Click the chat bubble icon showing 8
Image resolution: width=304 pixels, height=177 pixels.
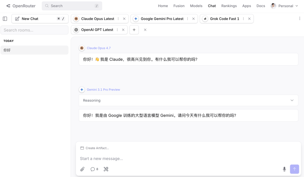94,169
